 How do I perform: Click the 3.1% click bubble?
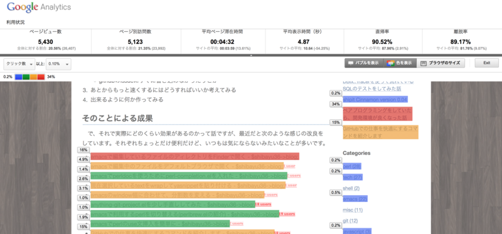pos(83,188)
